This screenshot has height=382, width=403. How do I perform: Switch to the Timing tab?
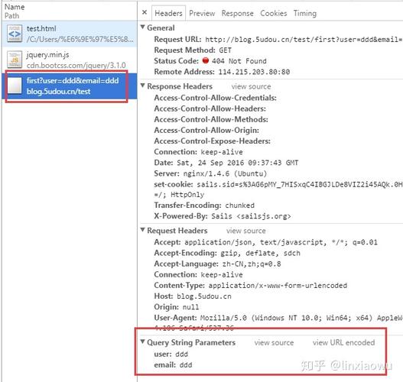pos(305,13)
